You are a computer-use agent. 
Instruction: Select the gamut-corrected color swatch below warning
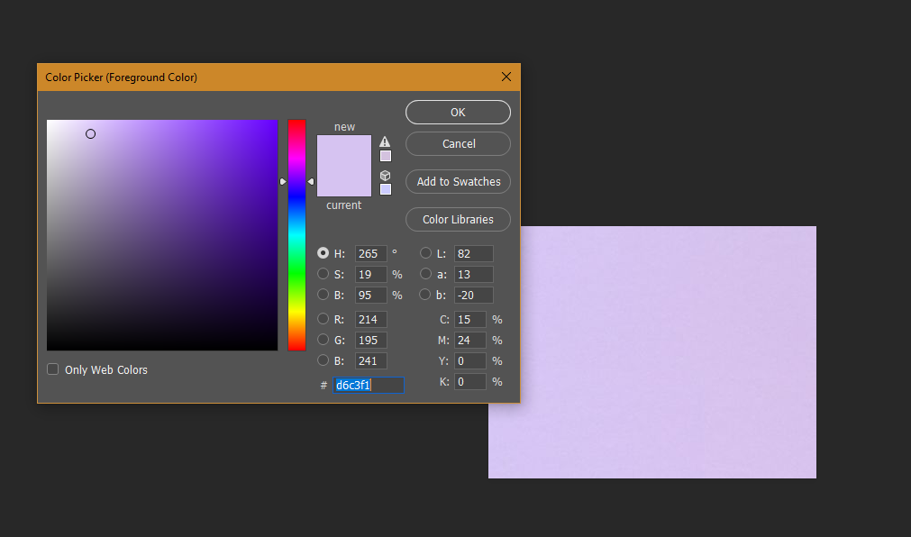pyautogui.click(x=385, y=156)
